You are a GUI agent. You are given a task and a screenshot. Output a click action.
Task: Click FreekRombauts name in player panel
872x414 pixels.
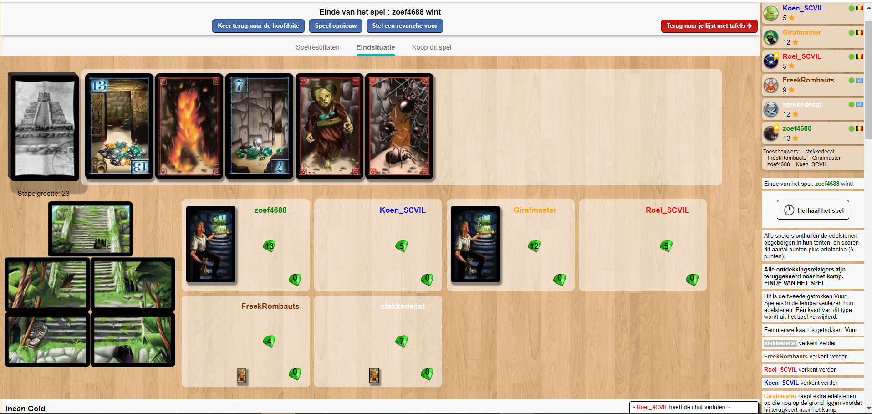coord(270,306)
